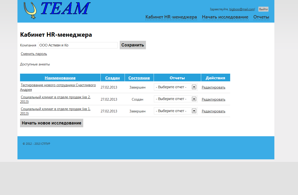Click Редактировать for кв 2, 2013 survey
298x195 pixels.
(x=213, y=99)
